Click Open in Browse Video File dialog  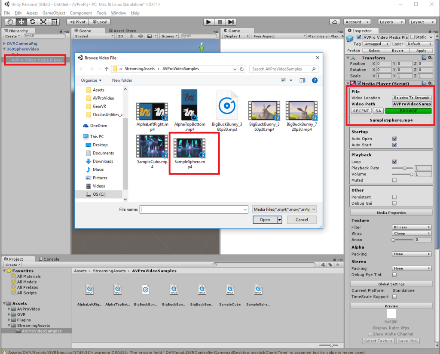tap(265, 220)
